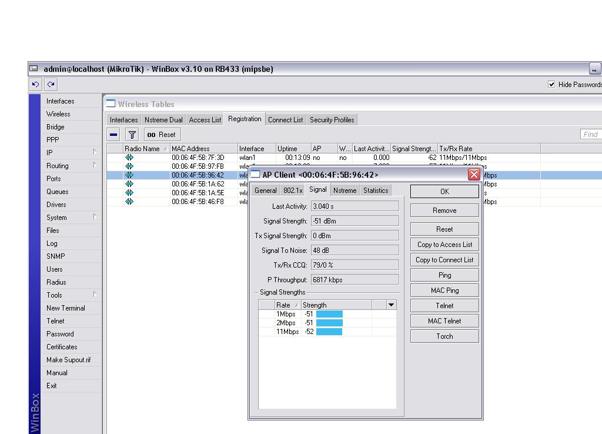This screenshot has width=602, height=434.
Task: Click the Redo arrow icon in toolbar
Action: tap(51, 84)
